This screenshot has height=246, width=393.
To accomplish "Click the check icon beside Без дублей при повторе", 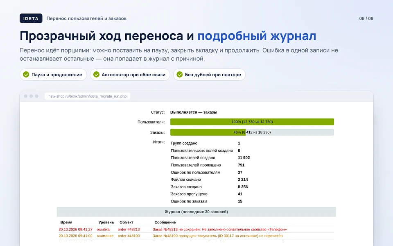I will [x=179, y=75].
